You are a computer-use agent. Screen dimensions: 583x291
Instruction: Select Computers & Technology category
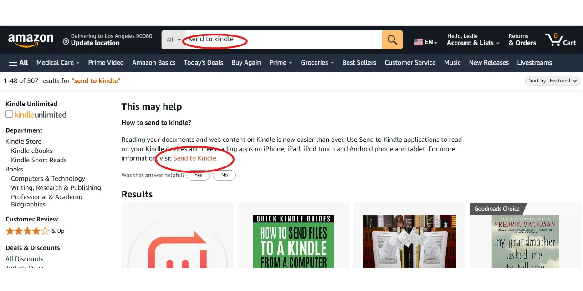click(x=48, y=179)
